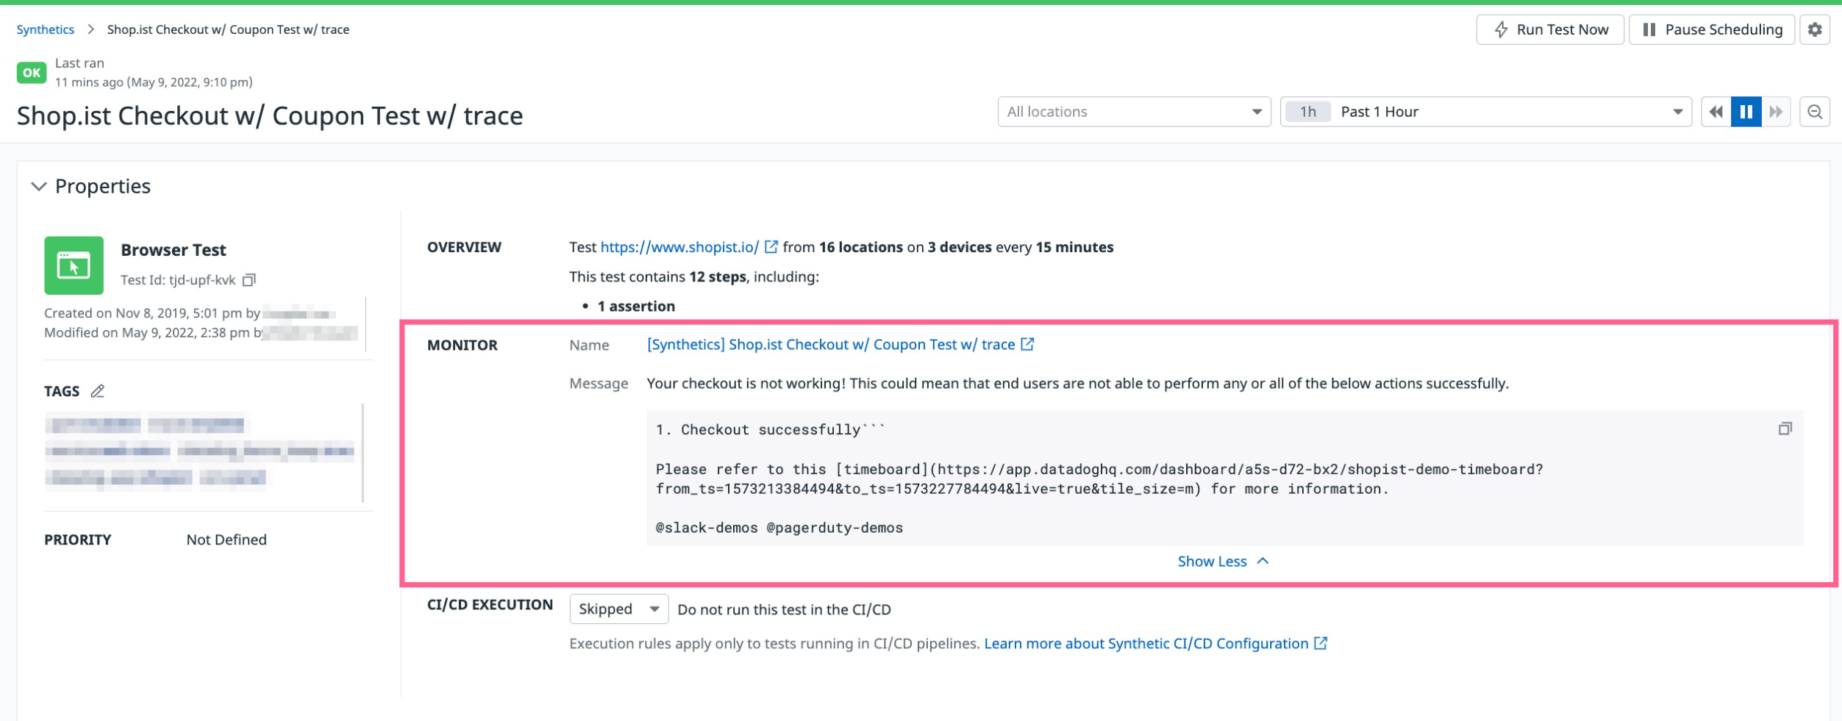
Task: Click the 1h time shortcut badge
Action: tap(1307, 112)
